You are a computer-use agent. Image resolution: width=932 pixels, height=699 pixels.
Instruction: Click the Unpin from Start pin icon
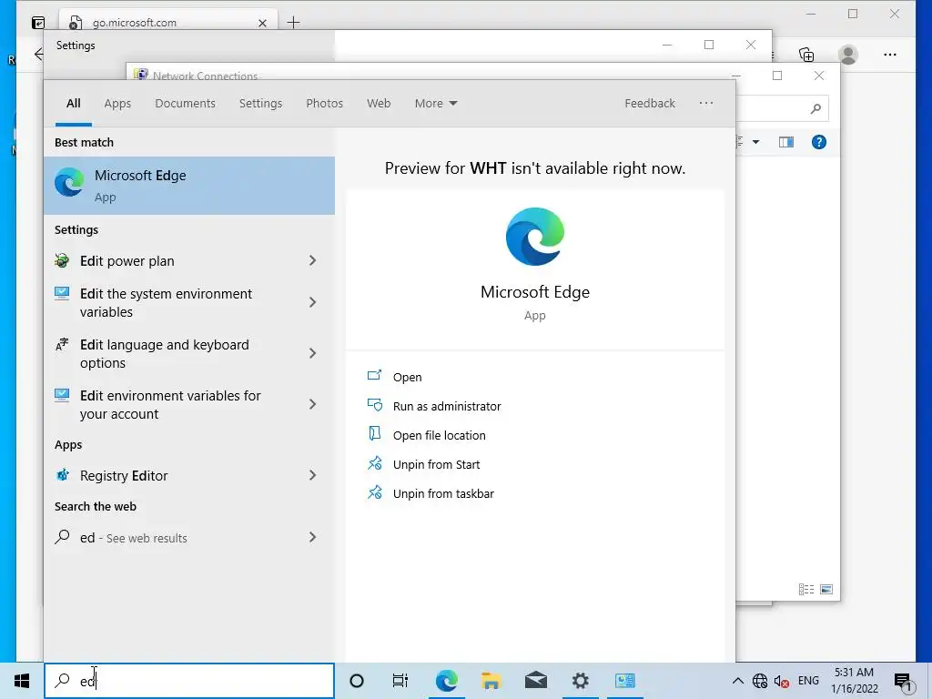coord(374,463)
